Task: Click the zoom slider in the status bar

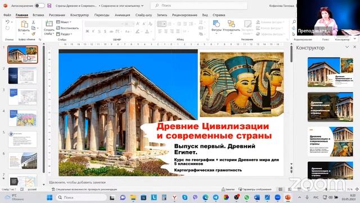Action: click(326, 189)
